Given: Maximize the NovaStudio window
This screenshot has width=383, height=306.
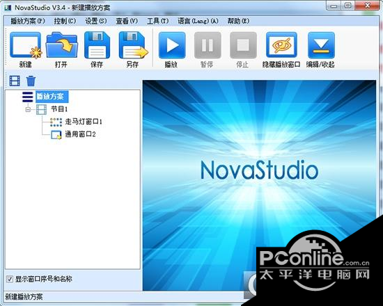Looking at the screenshot, I should 347,6.
